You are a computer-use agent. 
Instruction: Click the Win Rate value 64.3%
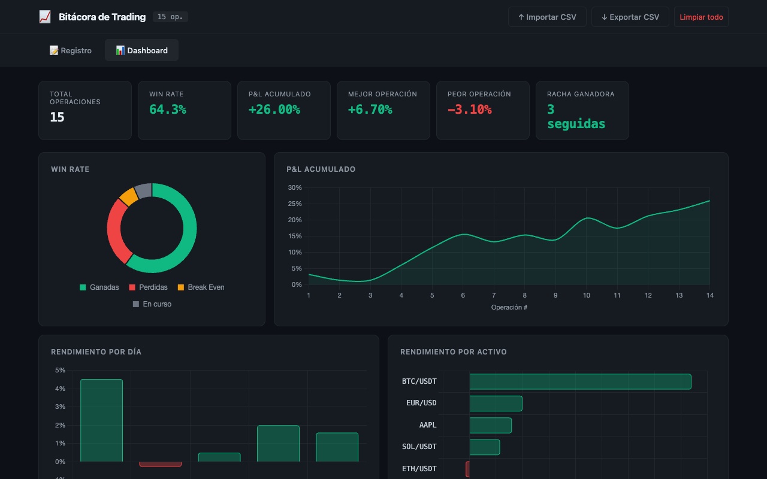click(168, 110)
